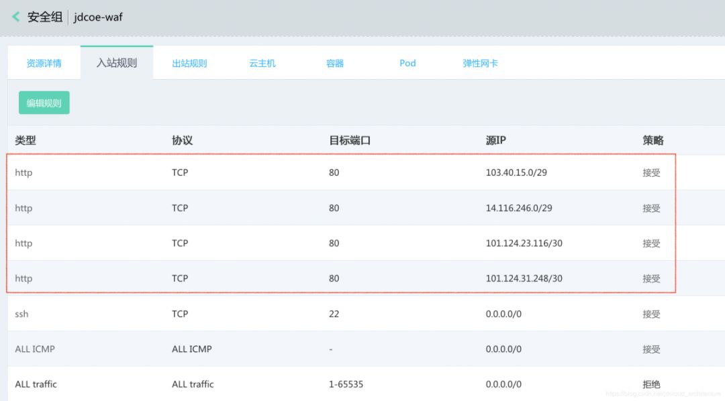Click the 协议 column header
Viewport: 725px width, 401px height.
pyautogui.click(x=179, y=140)
